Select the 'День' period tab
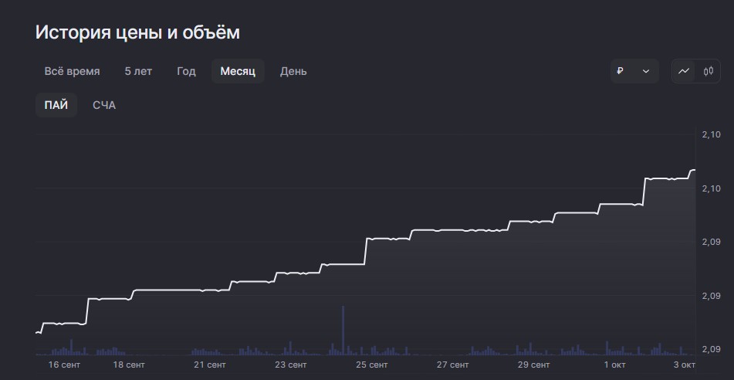Screen dimensions: 734x380 pyautogui.click(x=293, y=71)
